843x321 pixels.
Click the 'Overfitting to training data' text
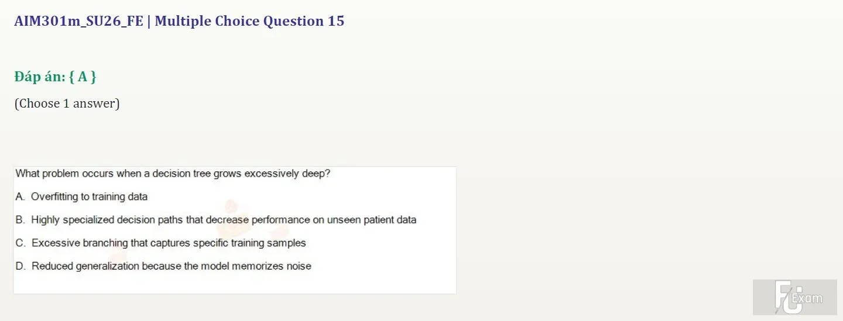click(89, 197)
